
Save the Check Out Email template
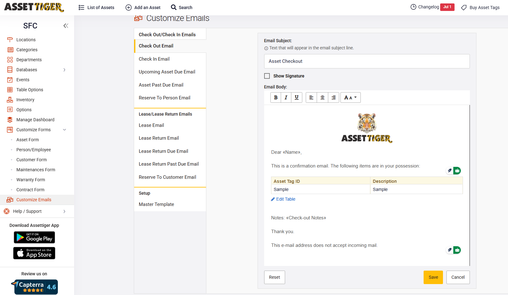(x=433, y=277)
